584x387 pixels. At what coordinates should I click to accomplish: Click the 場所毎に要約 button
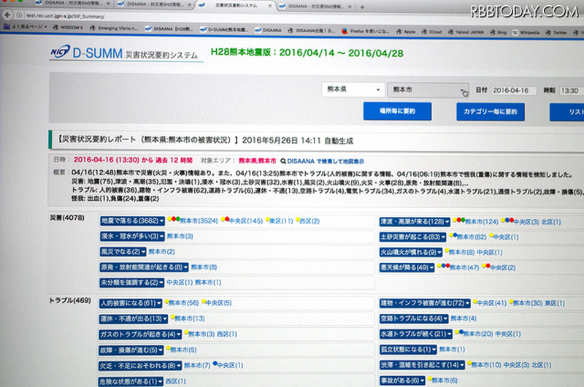pos(399,112)
